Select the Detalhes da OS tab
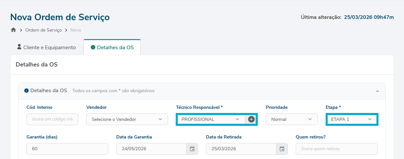This screenshot has width=404, height=159. click(x=112, y=48)
